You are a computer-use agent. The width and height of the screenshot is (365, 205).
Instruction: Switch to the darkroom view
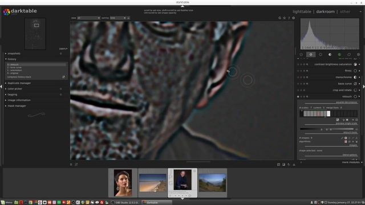coord(325,11)
